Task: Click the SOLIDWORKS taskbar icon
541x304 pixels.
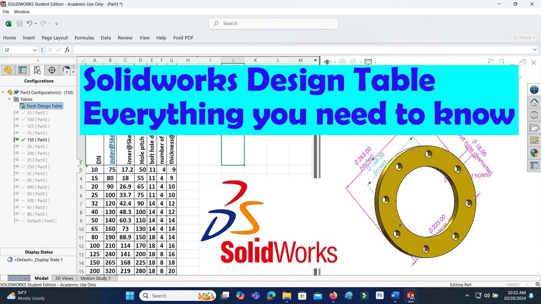Action: pos(410,296)
